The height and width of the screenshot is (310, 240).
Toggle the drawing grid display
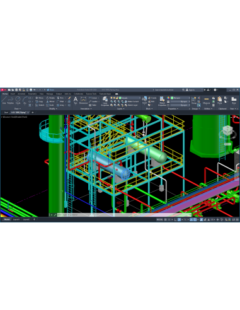pos(166,219)
